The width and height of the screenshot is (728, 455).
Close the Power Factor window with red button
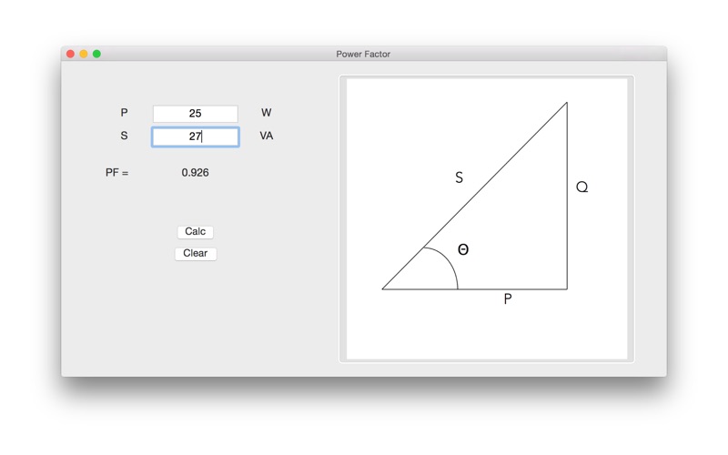pyautogui.click(x=71, y=54)
